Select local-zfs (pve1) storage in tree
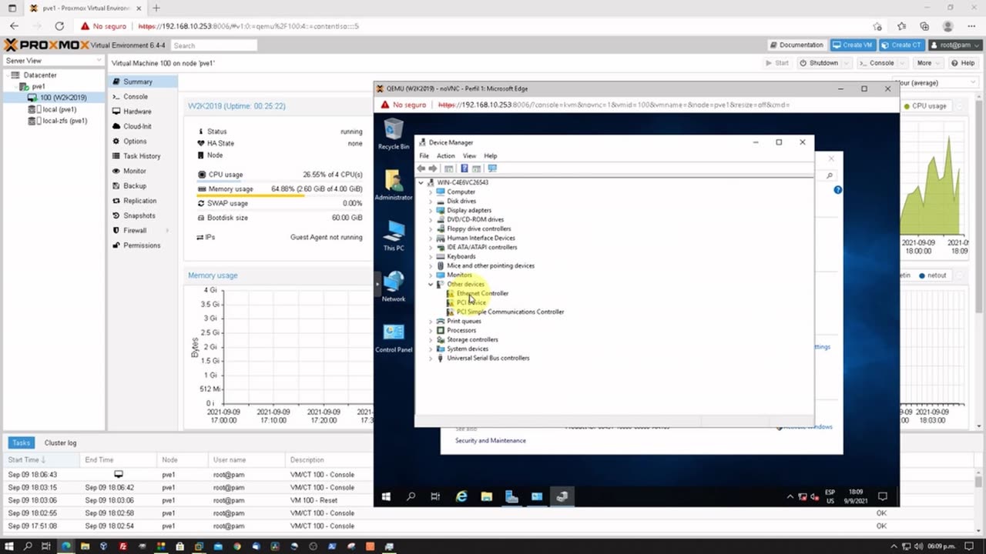 tap(64, 121)
